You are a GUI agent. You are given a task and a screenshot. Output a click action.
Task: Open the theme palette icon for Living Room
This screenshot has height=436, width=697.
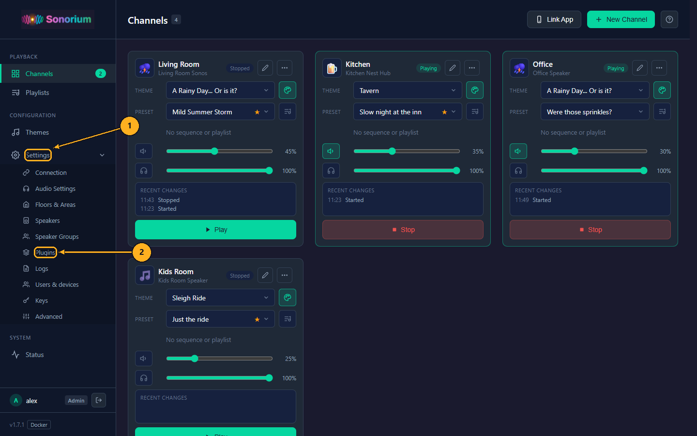(288, 90)
